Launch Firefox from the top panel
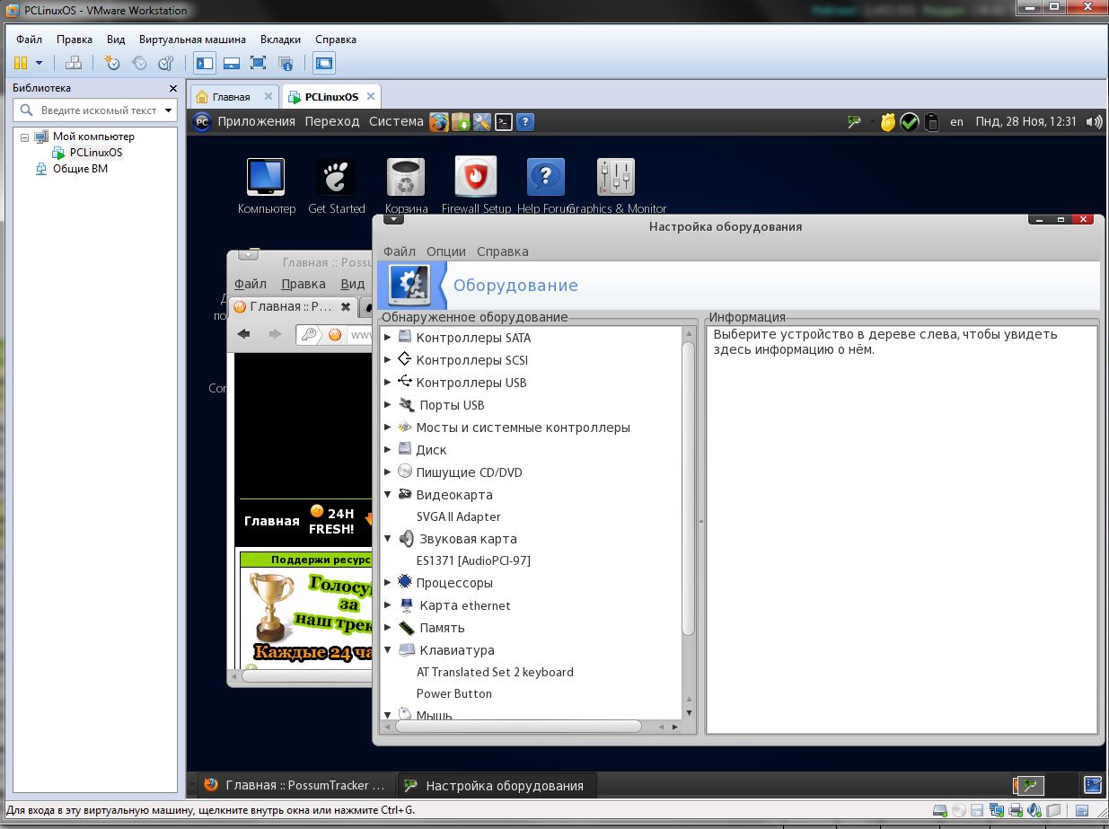 pyautogui.click(x=439, y=122)
